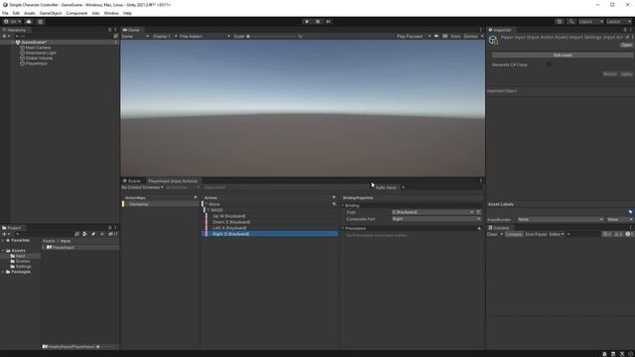Select Main Camera in the Hierarchy
The height and width of the screenshot is (357, 635).
tap(38, 48)
